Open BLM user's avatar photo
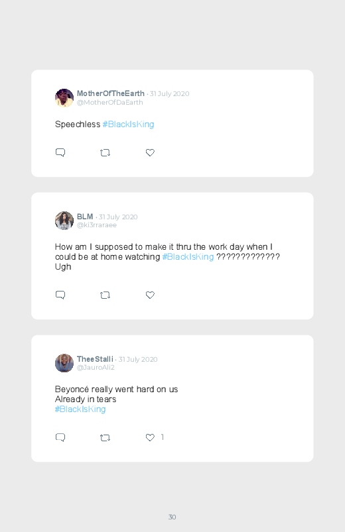 [64, 221]
